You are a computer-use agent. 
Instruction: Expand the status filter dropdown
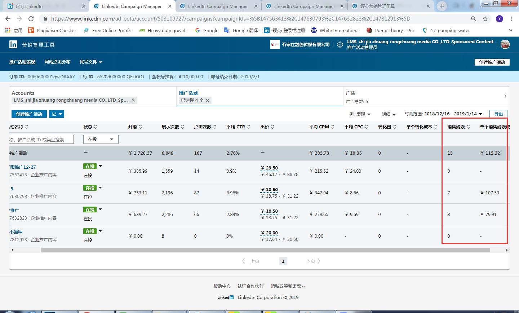(x=101, y=139)
